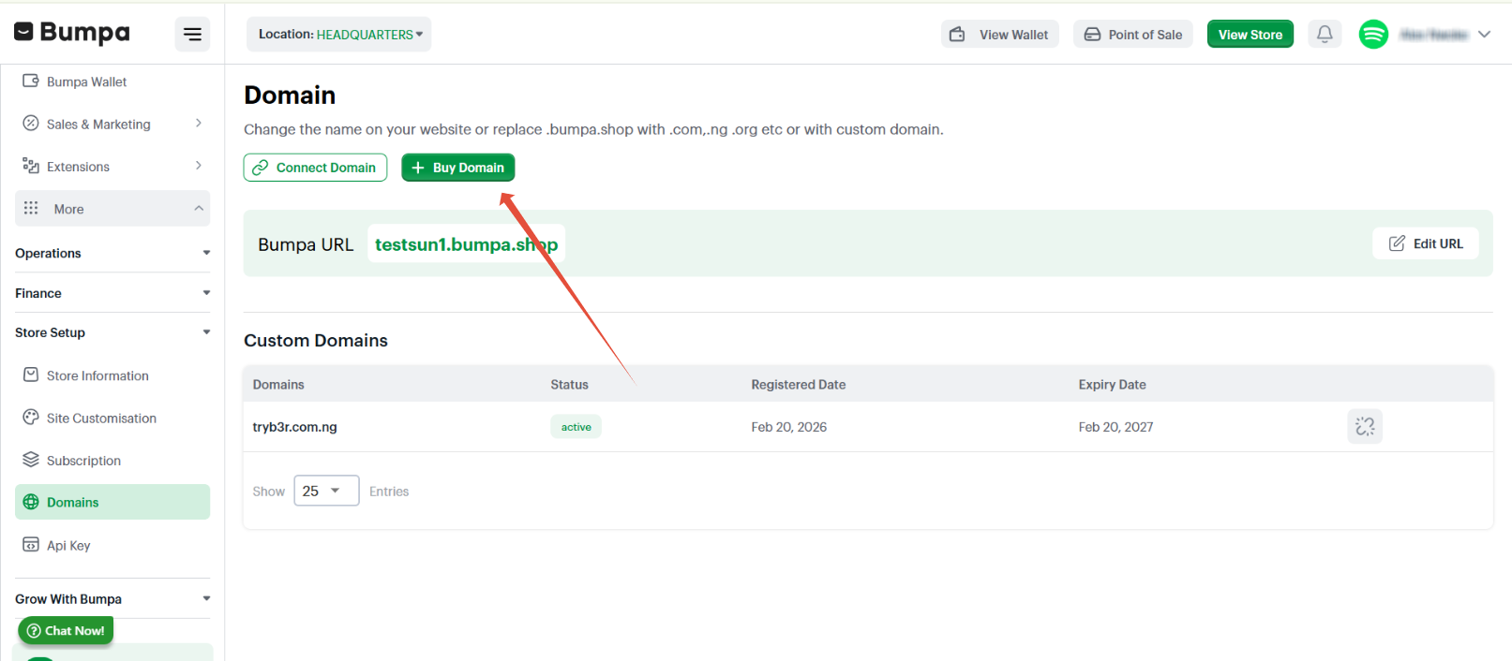This screenshot has width=1512, height=661.
Task: Expand the Extensions chevron
Action: pos(199,166)
